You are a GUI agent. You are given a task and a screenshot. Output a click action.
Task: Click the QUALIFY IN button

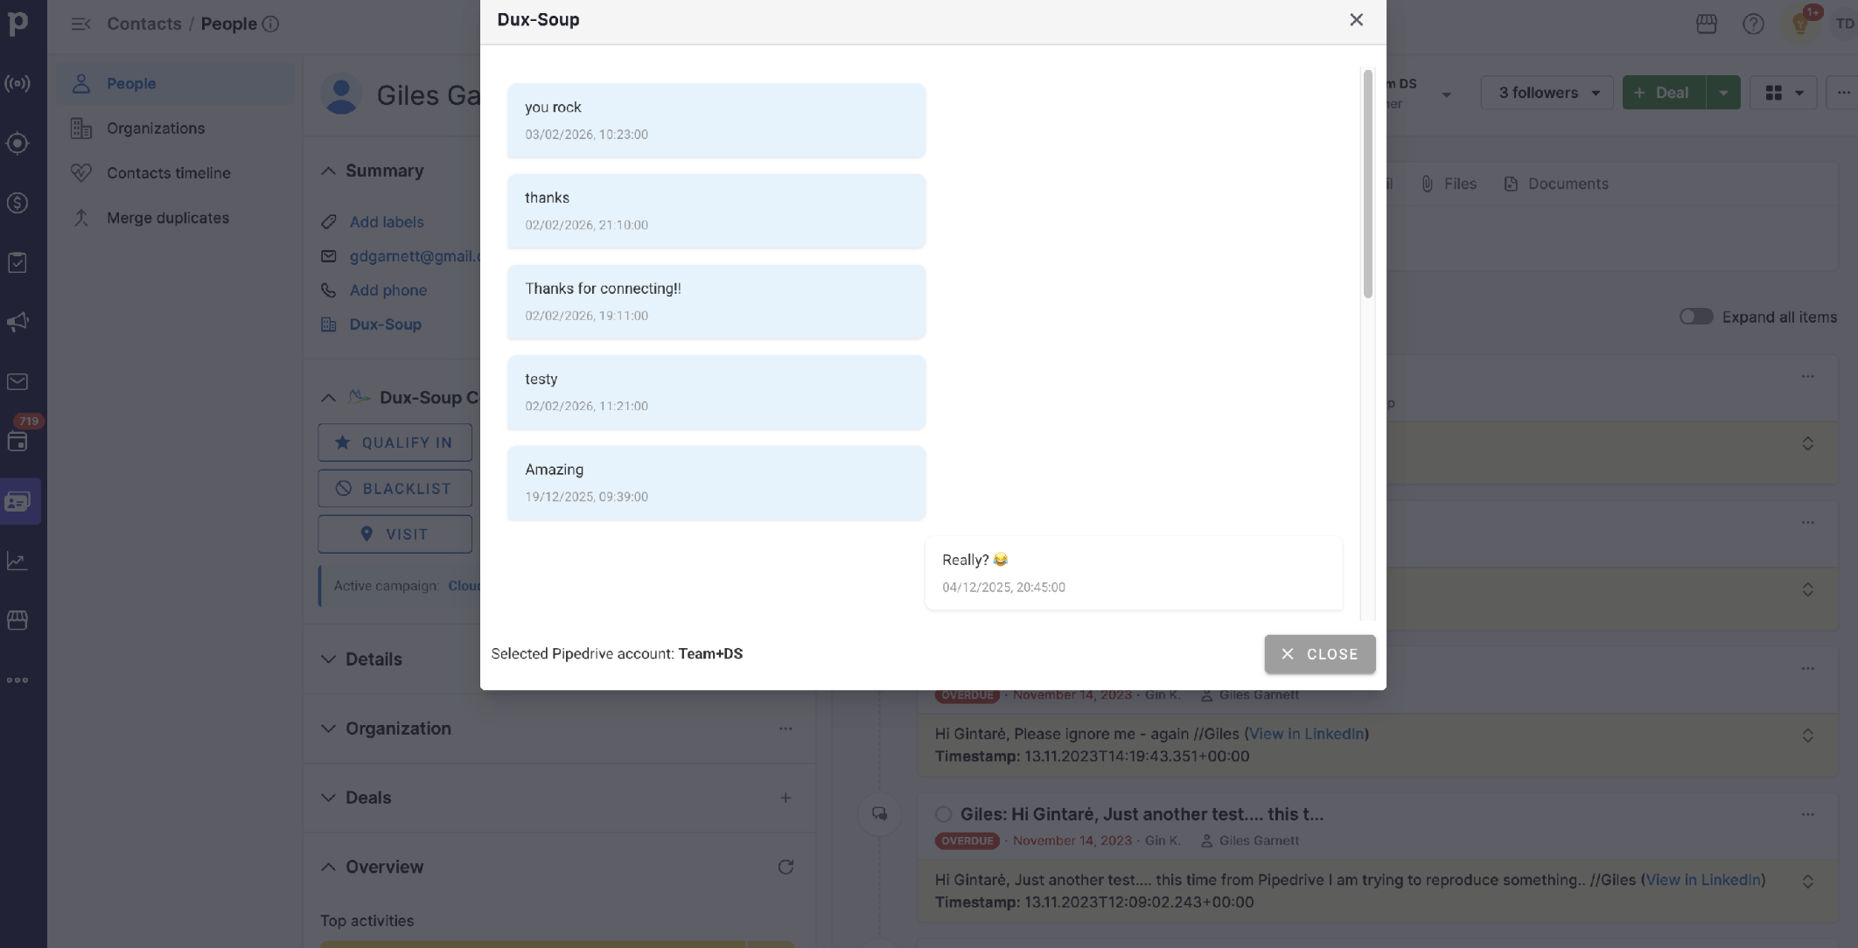pos(395,443)
